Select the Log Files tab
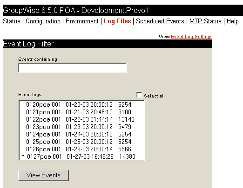The image size is (243, 188). click(x=117, y=21)
